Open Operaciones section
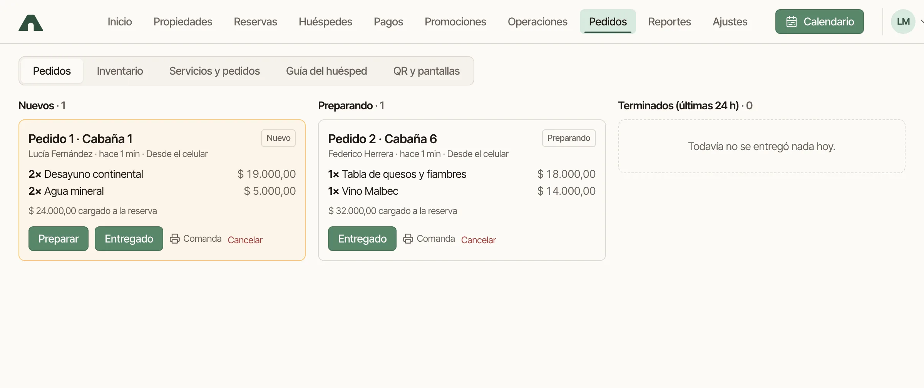 point(537,22)
